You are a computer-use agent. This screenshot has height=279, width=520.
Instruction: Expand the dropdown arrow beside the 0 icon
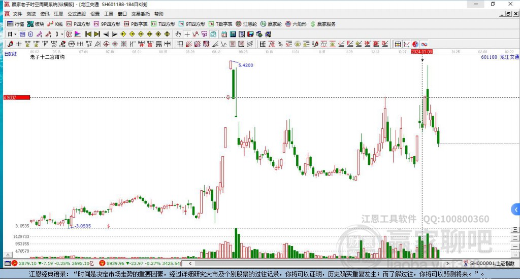pos(62,34)
